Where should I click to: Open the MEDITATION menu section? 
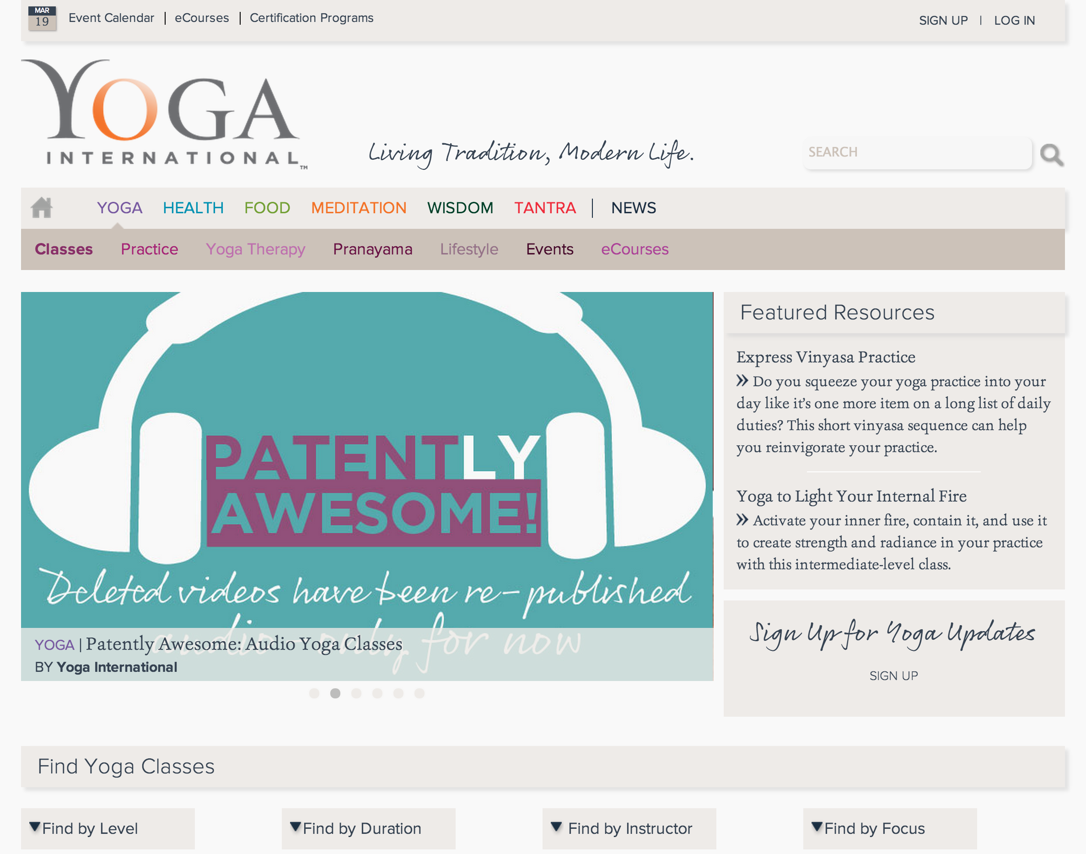click(x=359, y=207)
